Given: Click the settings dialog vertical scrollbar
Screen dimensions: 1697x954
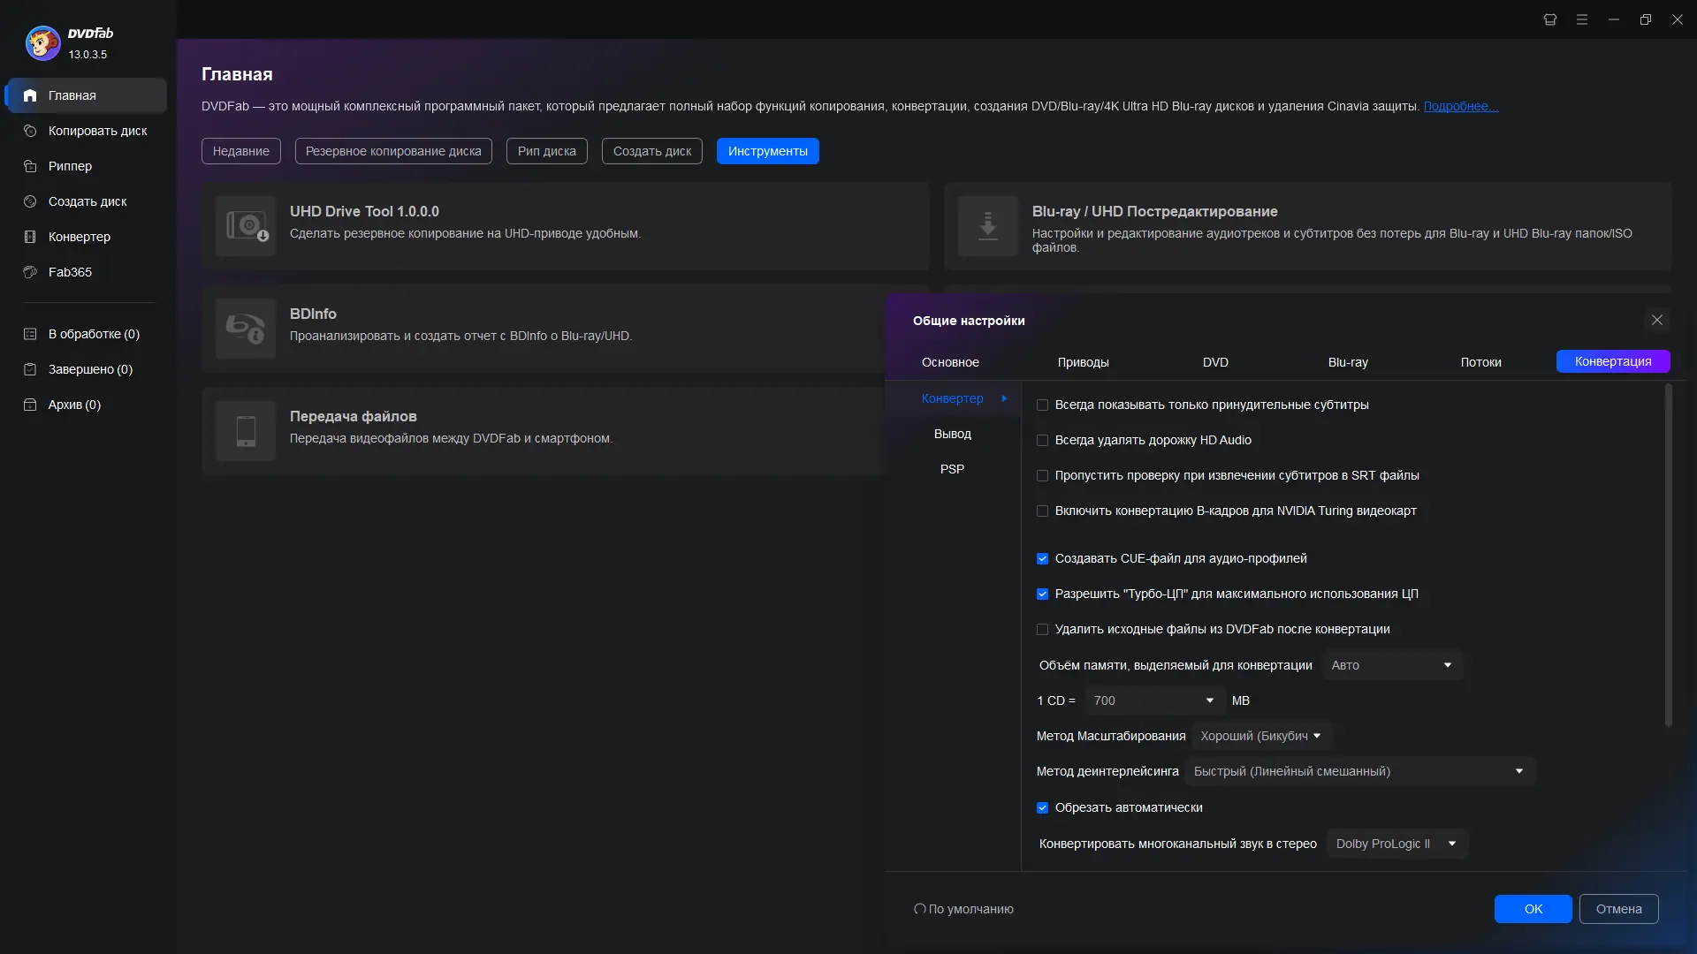Looking at the screenshot, I should 1668,556.
